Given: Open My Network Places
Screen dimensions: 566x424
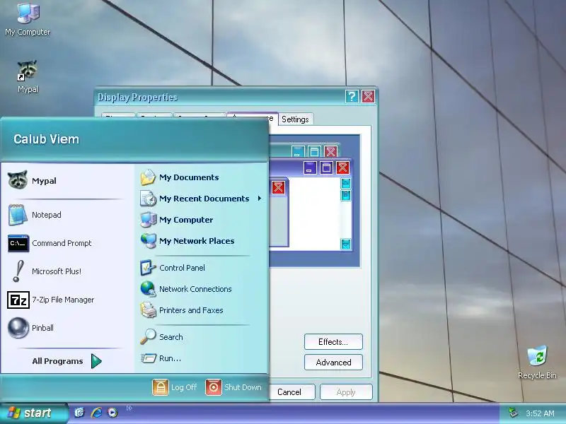Looking at the screenshot, I should 202,241.
